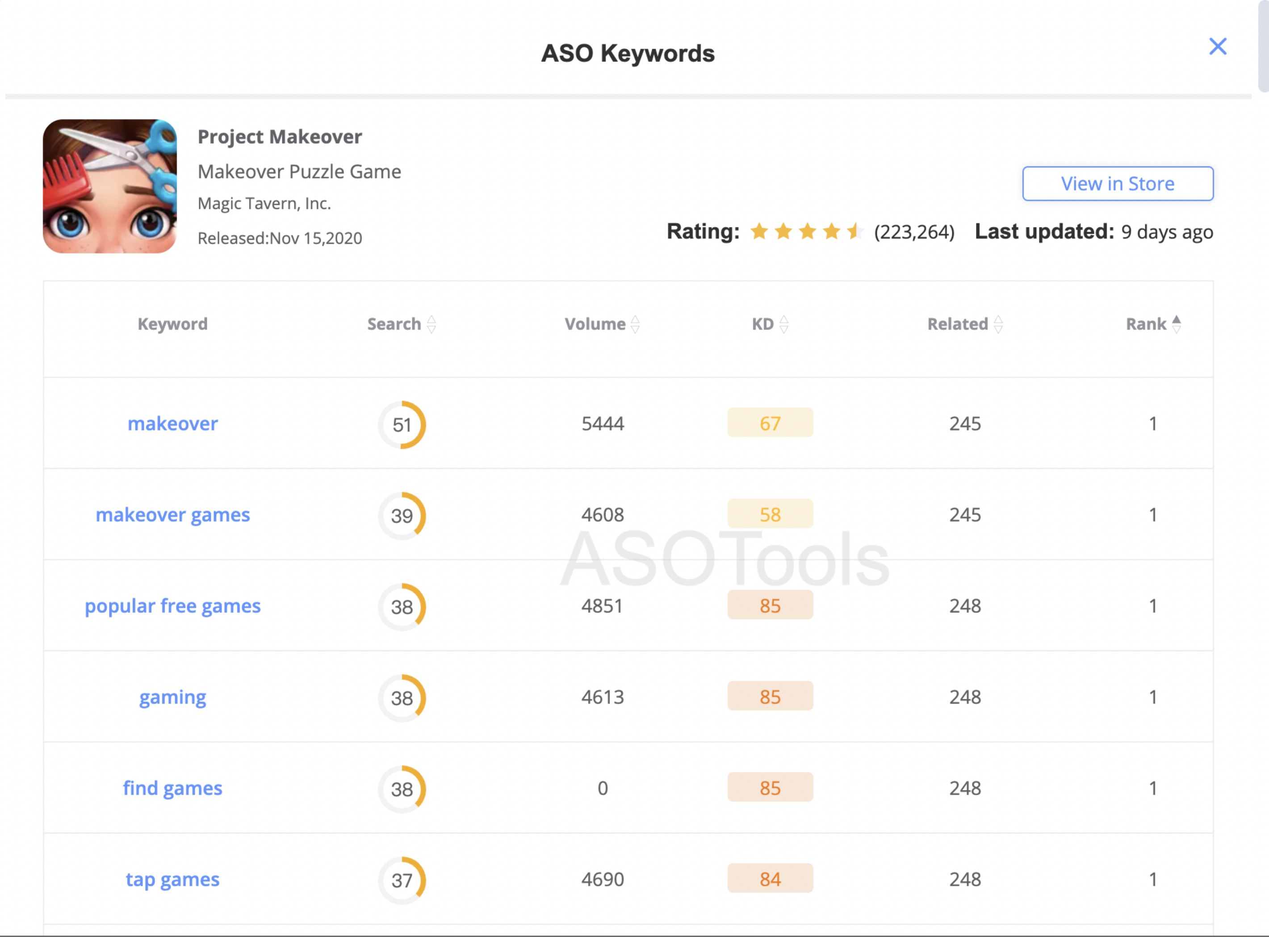Toggle the Rank column sort arrow
This screenshot has height=937, width=1269.
click(x=1177, y=324)
